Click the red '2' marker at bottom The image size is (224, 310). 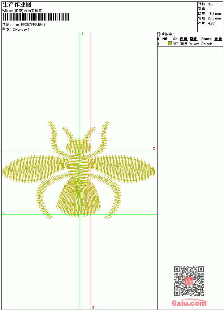(x=93, y=307)
